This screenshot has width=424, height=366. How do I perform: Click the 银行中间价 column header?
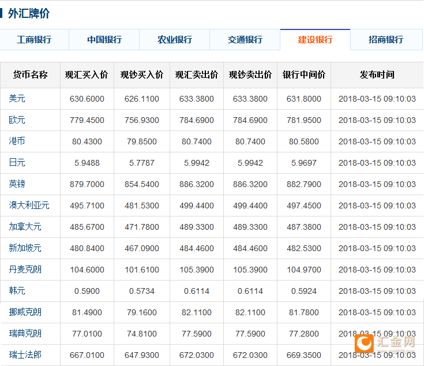pos(304,75)
